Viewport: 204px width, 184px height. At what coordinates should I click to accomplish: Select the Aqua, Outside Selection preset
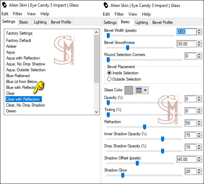click(x=26, y=70)
